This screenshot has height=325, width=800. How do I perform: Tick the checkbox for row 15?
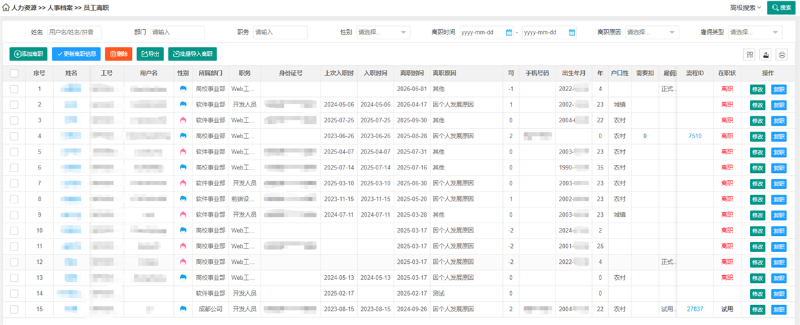click(14, 309)
